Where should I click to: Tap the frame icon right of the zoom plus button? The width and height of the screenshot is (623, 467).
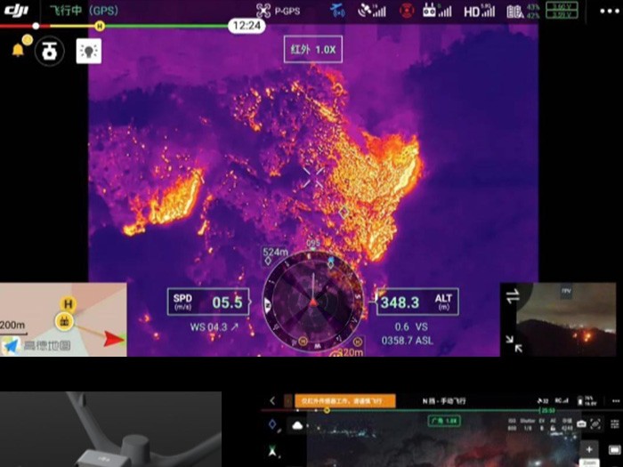(614, 450)
